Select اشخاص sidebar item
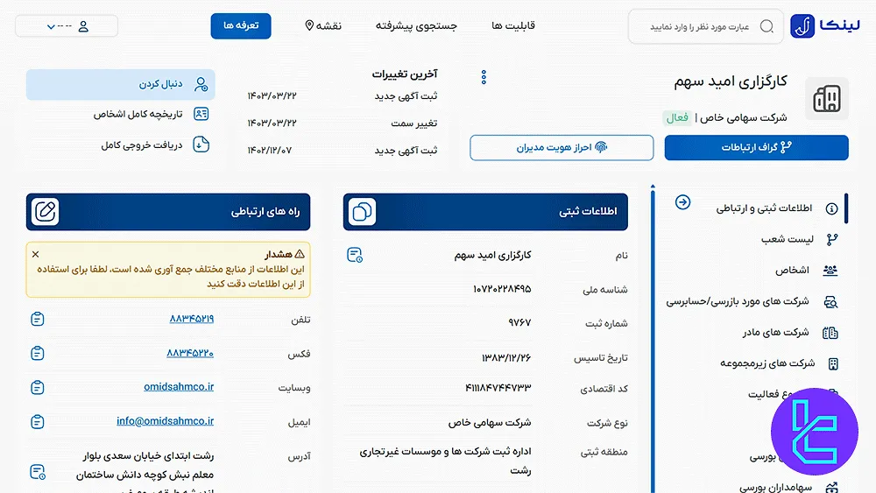 792,271
